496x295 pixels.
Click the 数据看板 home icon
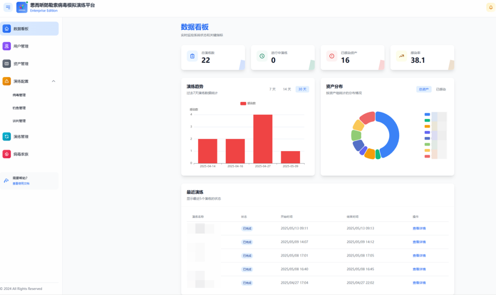tap(7, 28)
